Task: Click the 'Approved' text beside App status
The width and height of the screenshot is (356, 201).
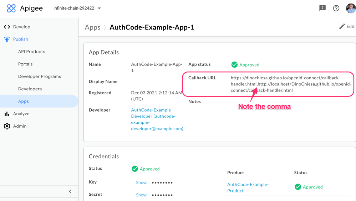Action: pyautogui.click(x=249, y=65)
